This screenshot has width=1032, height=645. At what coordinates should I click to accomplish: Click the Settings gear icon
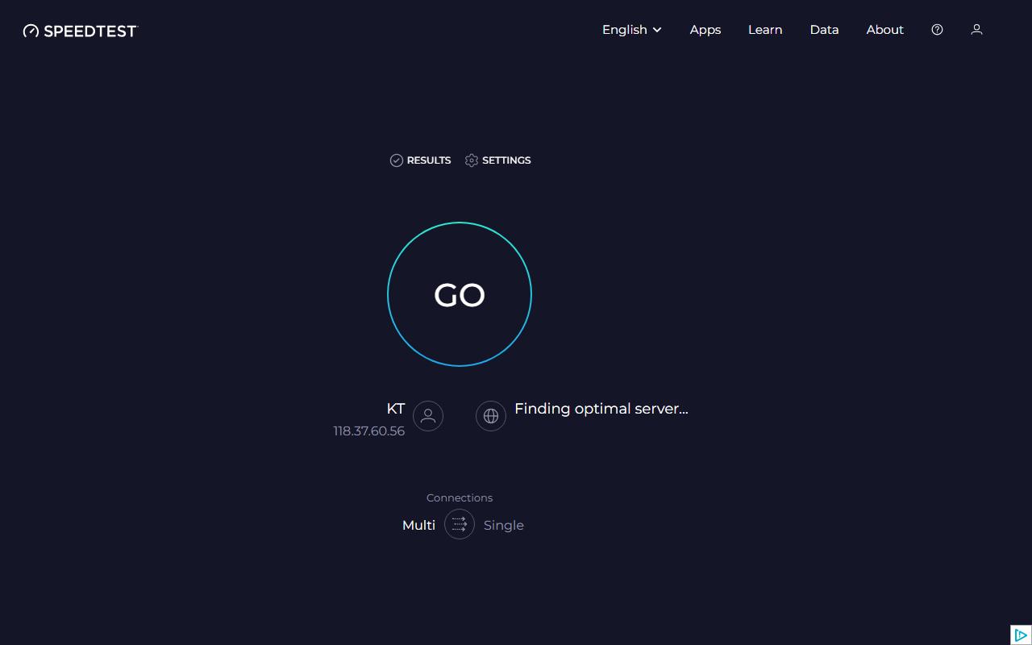[472, 160]
